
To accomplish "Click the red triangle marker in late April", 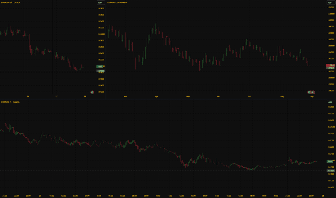I will (x=178, y=49).
